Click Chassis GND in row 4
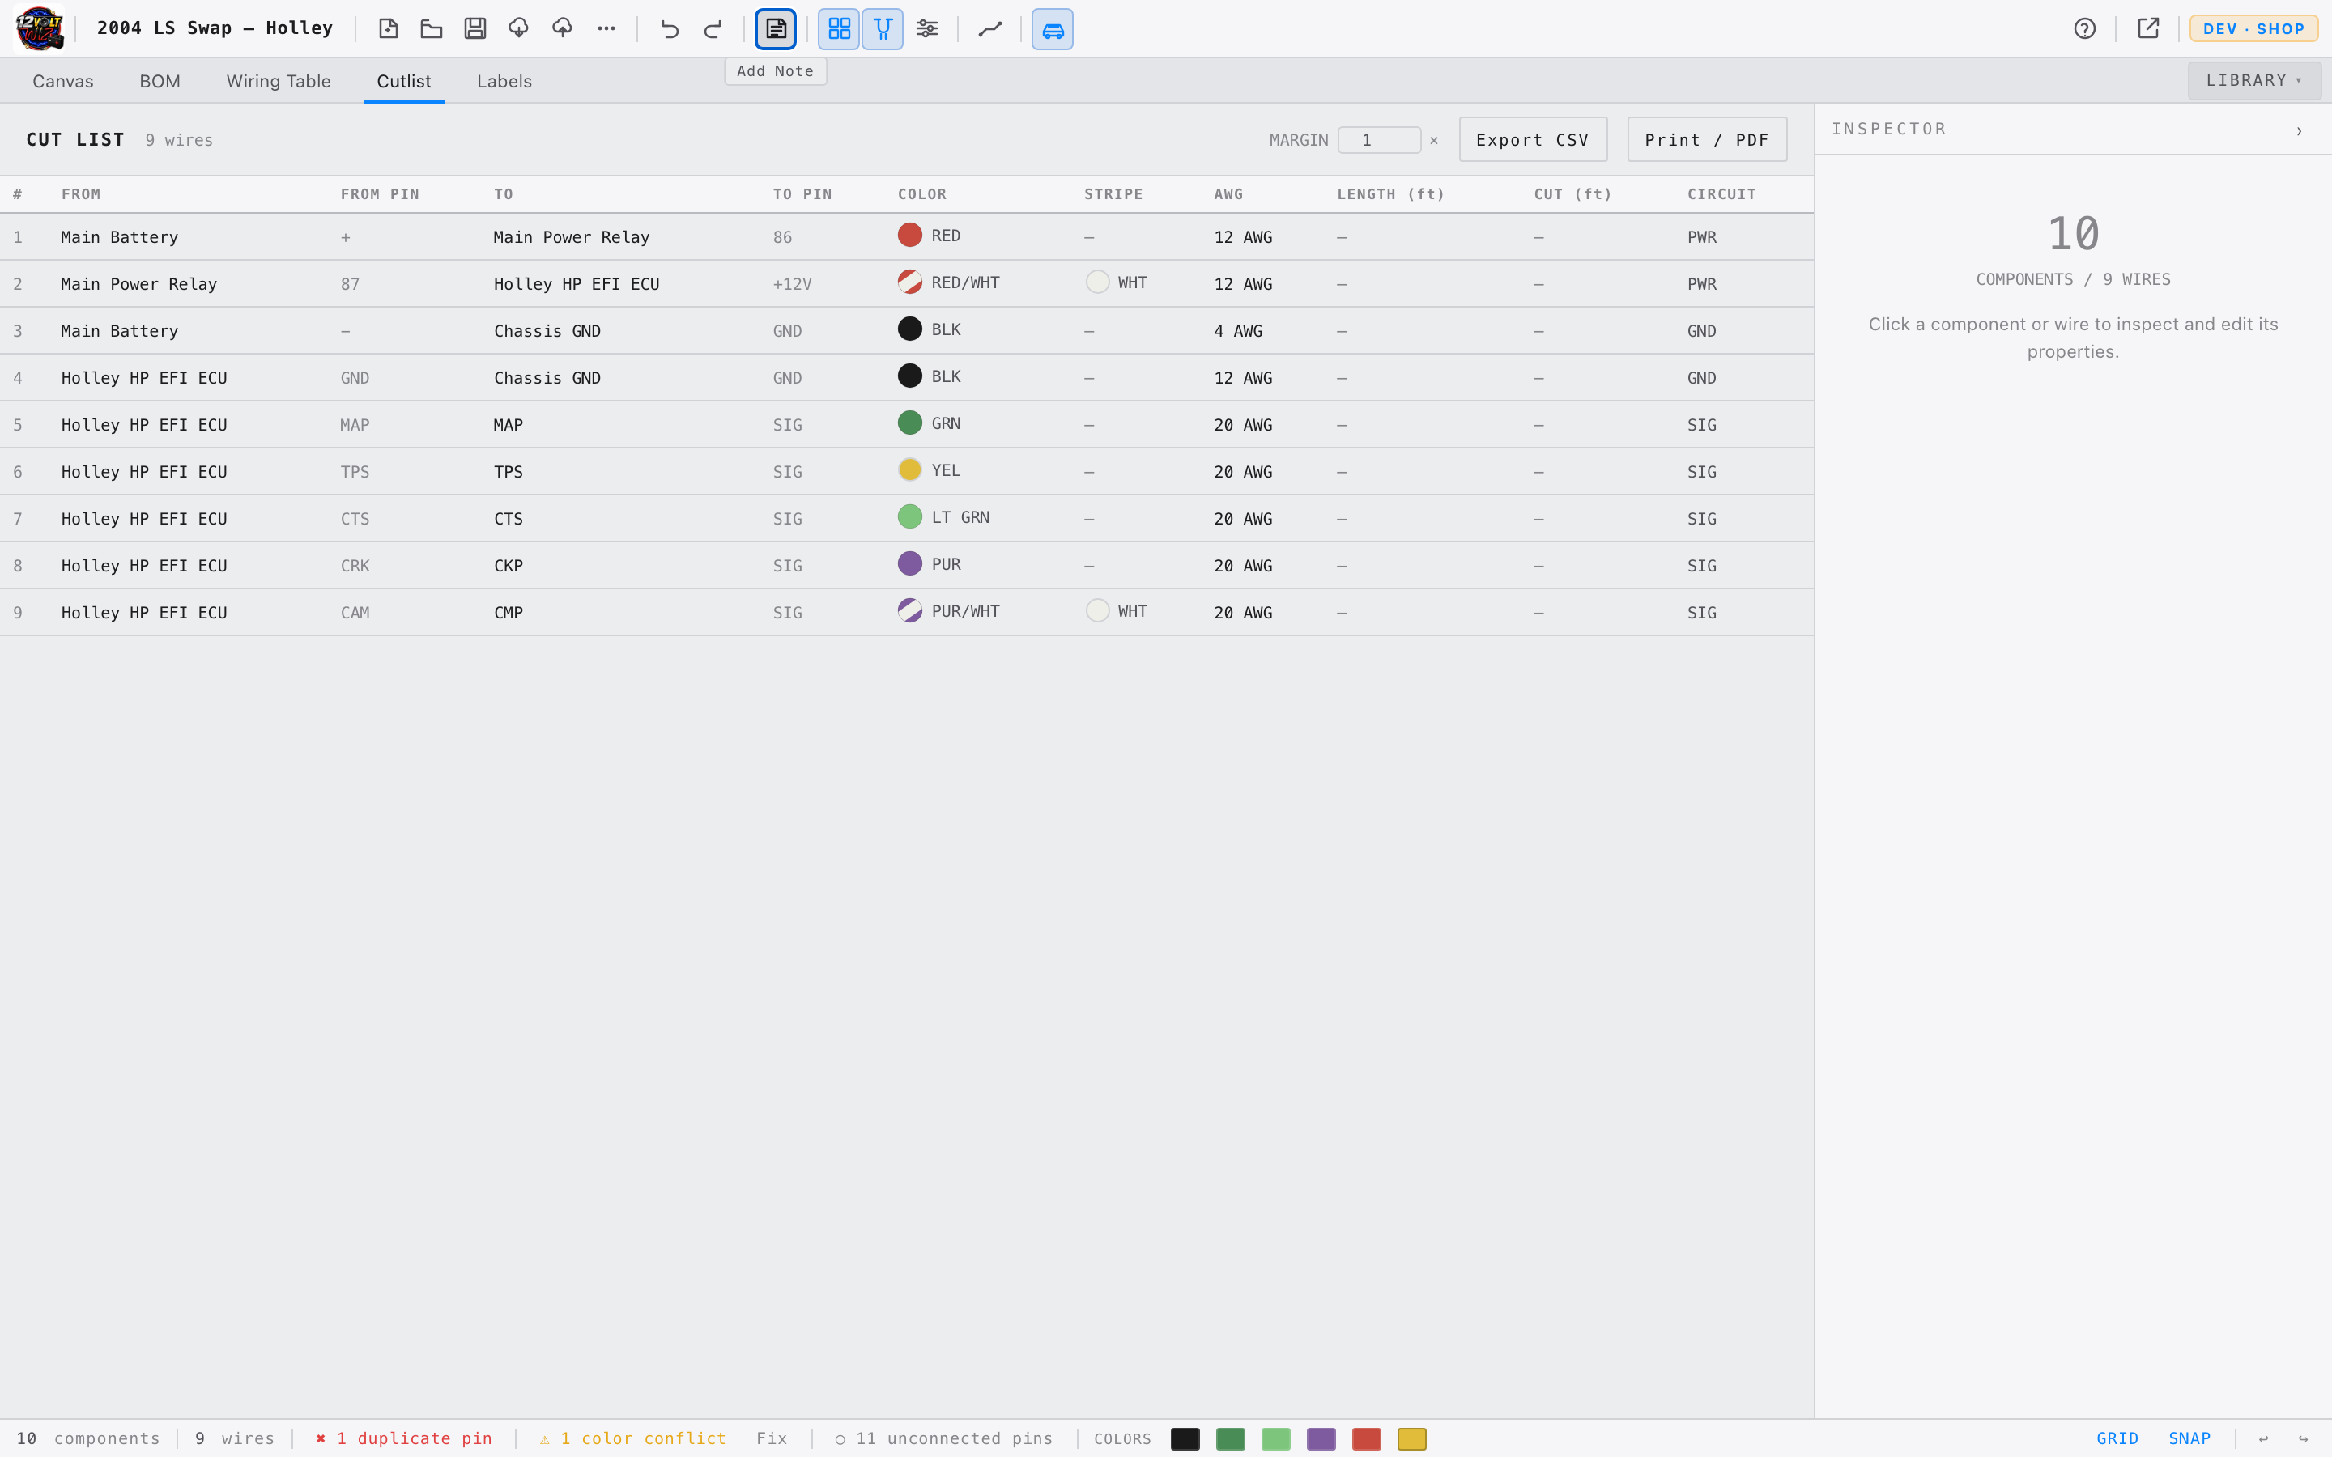The width and height of the screenshot is (2332, 1457). click(x=547, y=379)
